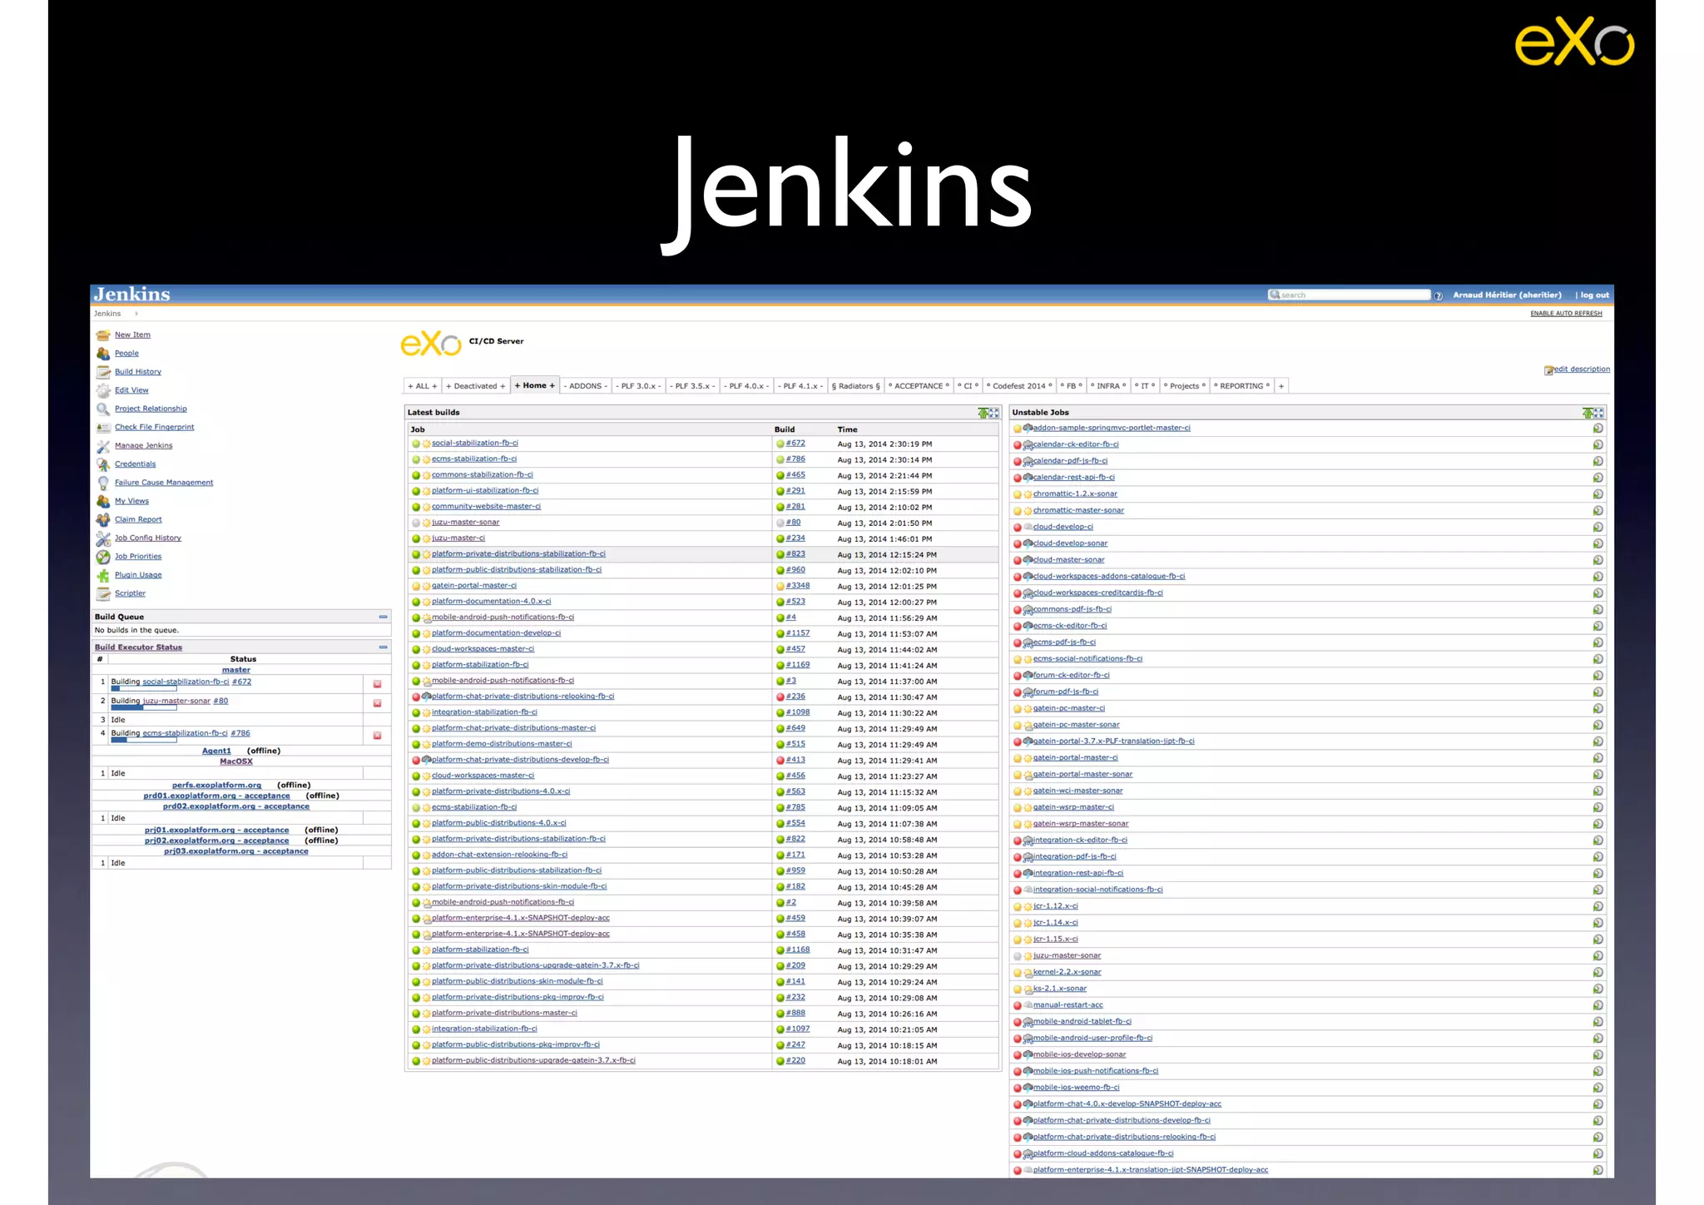The height and width of the screenshot is (1205, 1704).
Task: Click ENABLE AUTO REFRESH link
Action: (x=1566, y=314)
